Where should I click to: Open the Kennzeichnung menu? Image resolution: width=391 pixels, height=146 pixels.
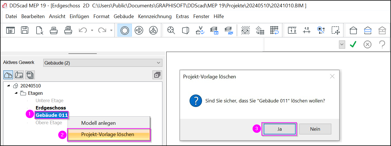pyautogui.click(x=155, y=16)
